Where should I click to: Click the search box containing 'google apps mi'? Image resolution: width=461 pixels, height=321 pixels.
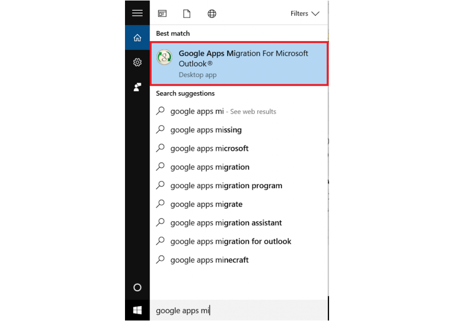[239, 310]
